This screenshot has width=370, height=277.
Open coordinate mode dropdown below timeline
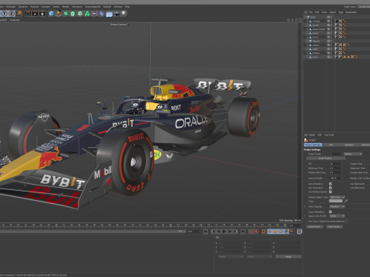click(230, 256)
